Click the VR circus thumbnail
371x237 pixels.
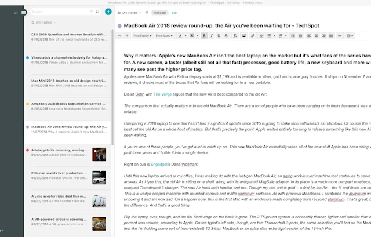(99, 224)
